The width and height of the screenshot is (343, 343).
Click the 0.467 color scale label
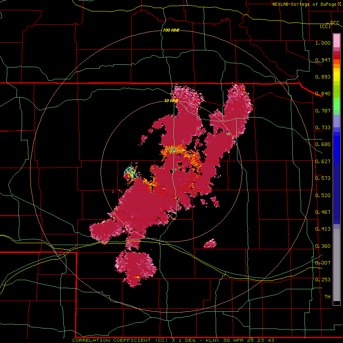[323, 212]
